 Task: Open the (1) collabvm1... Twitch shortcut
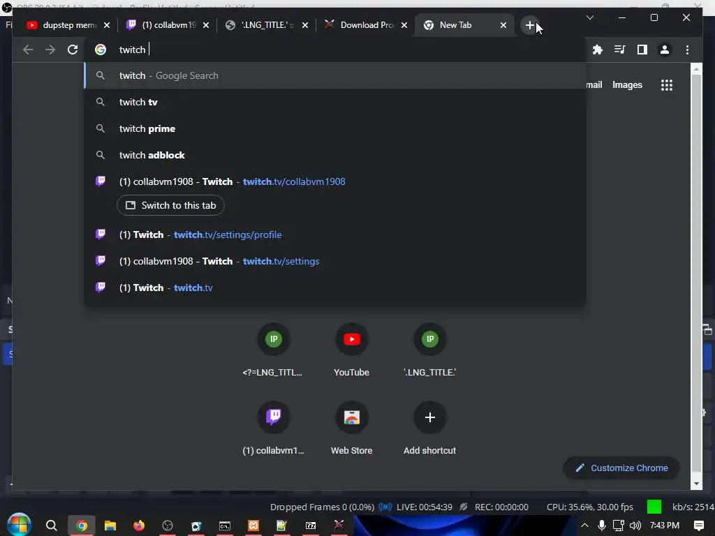(273, 428)
